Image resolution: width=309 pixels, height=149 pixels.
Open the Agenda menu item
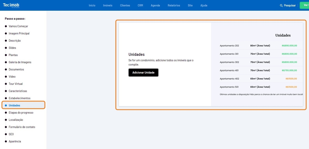pos(155,5)
